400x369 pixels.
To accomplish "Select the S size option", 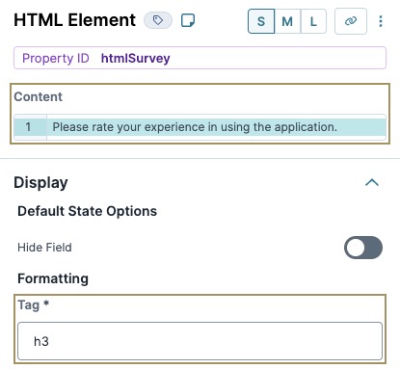I will pos(261,21).
